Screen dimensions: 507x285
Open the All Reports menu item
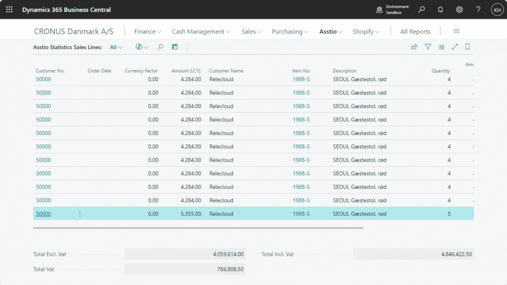coord(415,32)
